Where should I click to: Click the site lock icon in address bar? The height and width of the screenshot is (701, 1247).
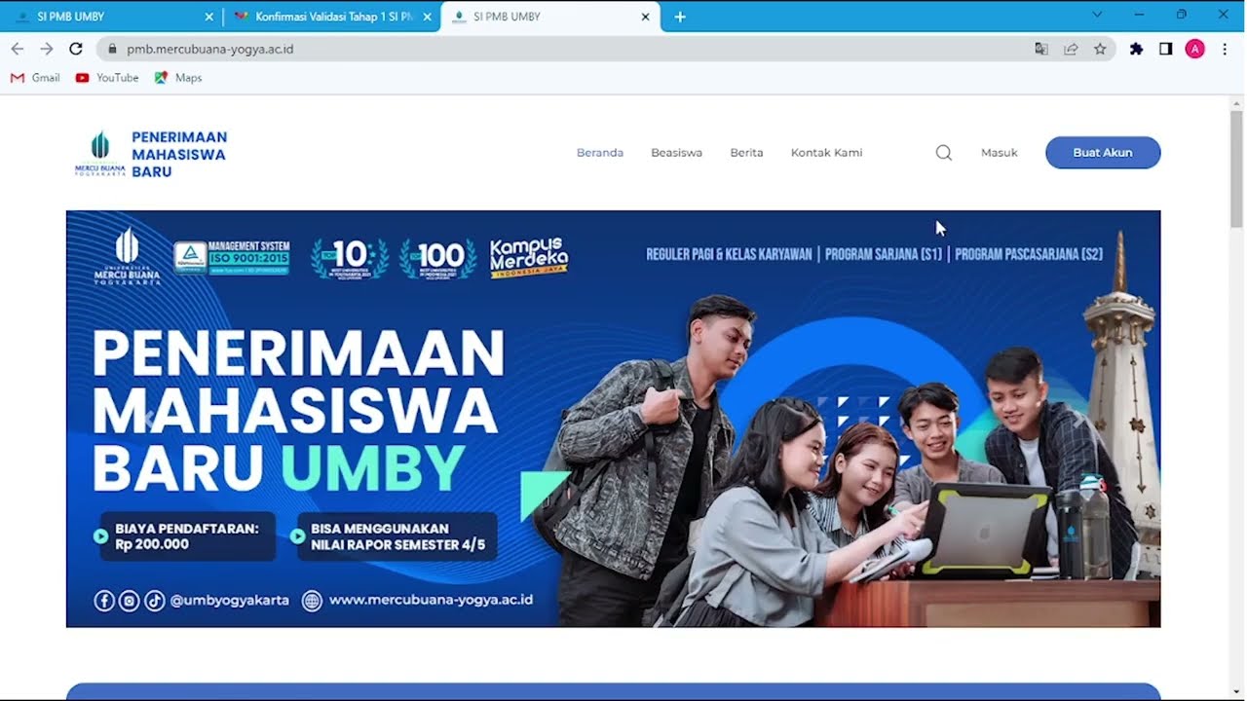pos(113,49)
